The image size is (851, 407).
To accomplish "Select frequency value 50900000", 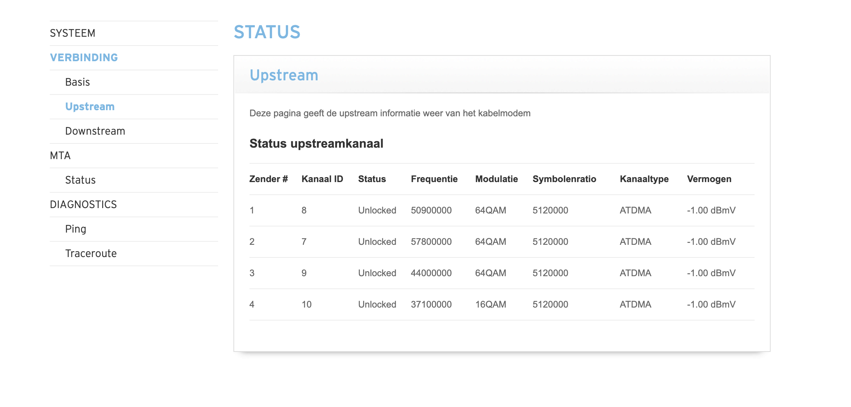I will (431, 210).
